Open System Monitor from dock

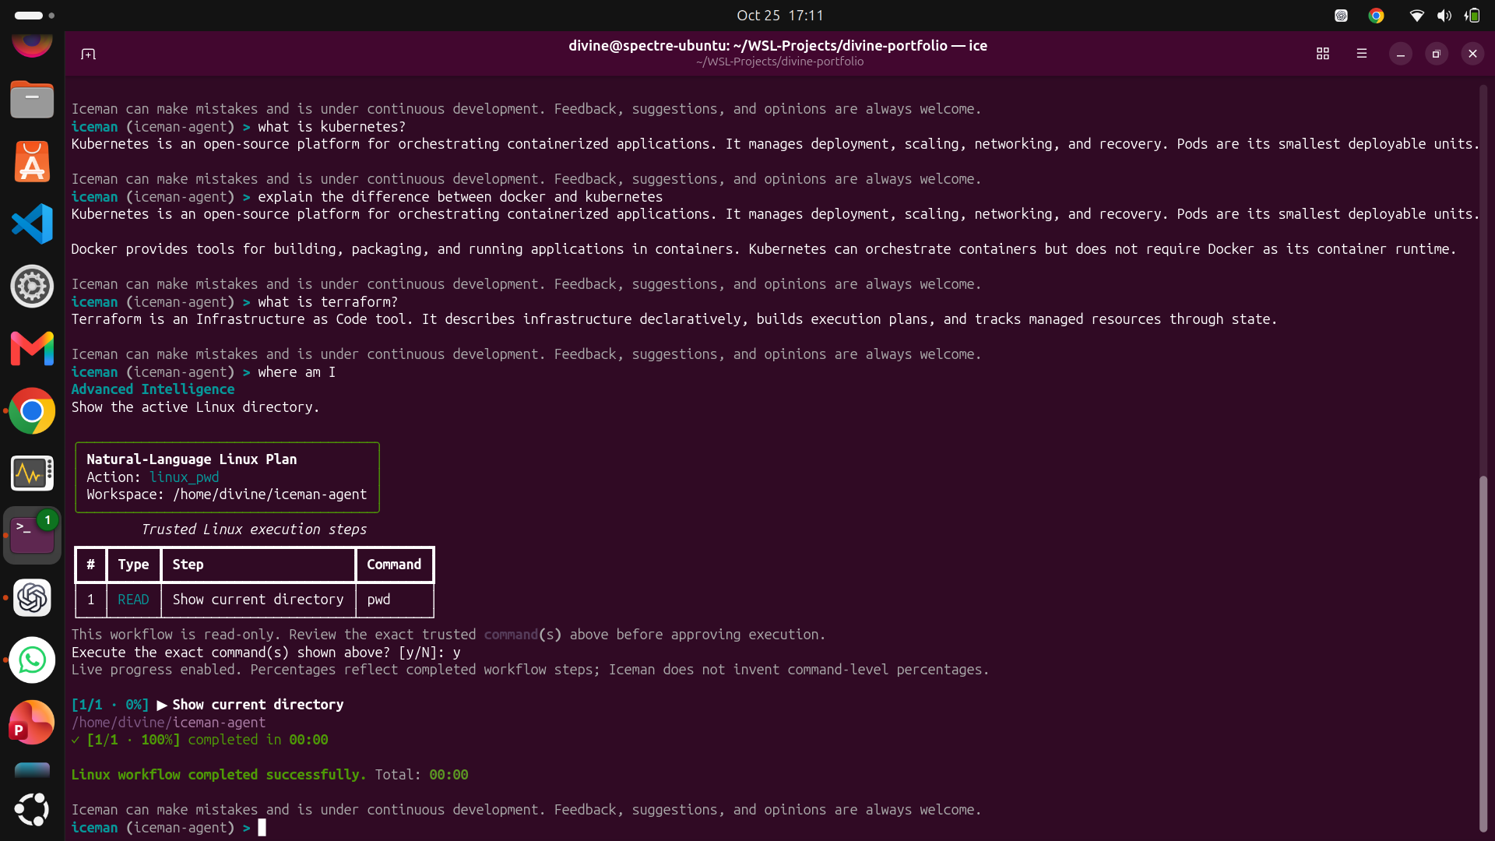pos(32,473)
